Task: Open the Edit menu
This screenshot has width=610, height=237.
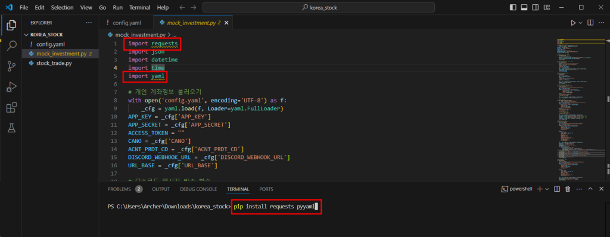Action: click(x=39, y=7)
